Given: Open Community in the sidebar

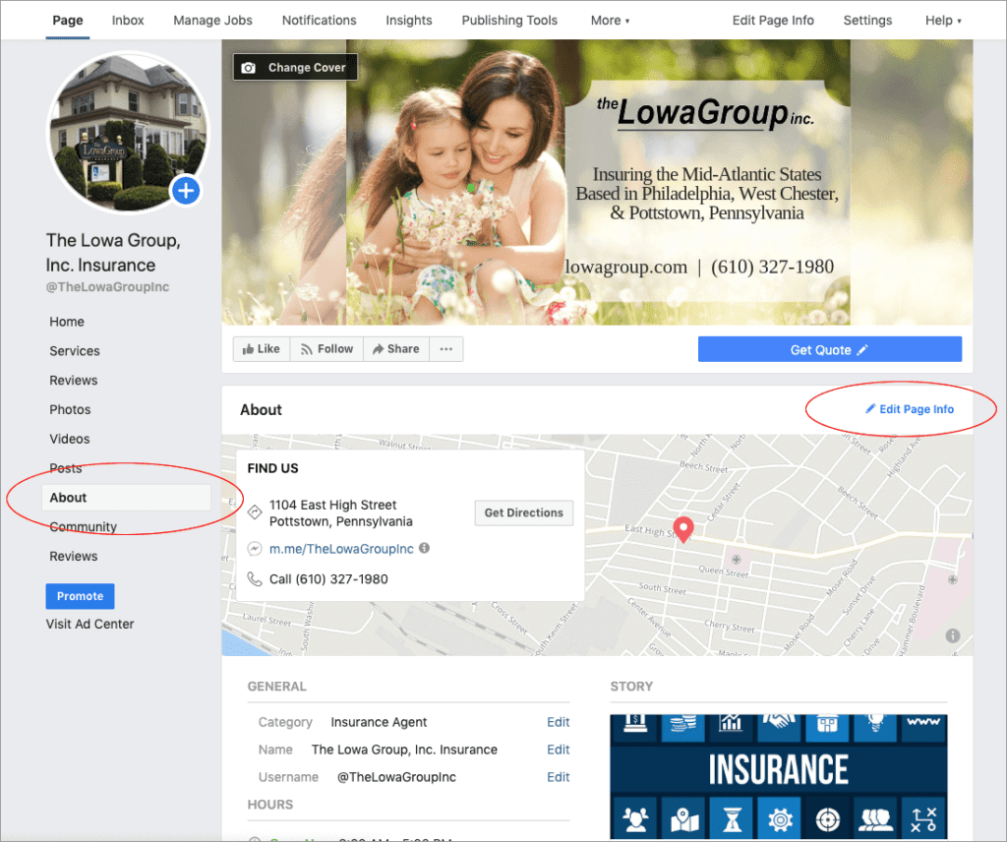Looking at the screenshot, I should tap(83, 526).
